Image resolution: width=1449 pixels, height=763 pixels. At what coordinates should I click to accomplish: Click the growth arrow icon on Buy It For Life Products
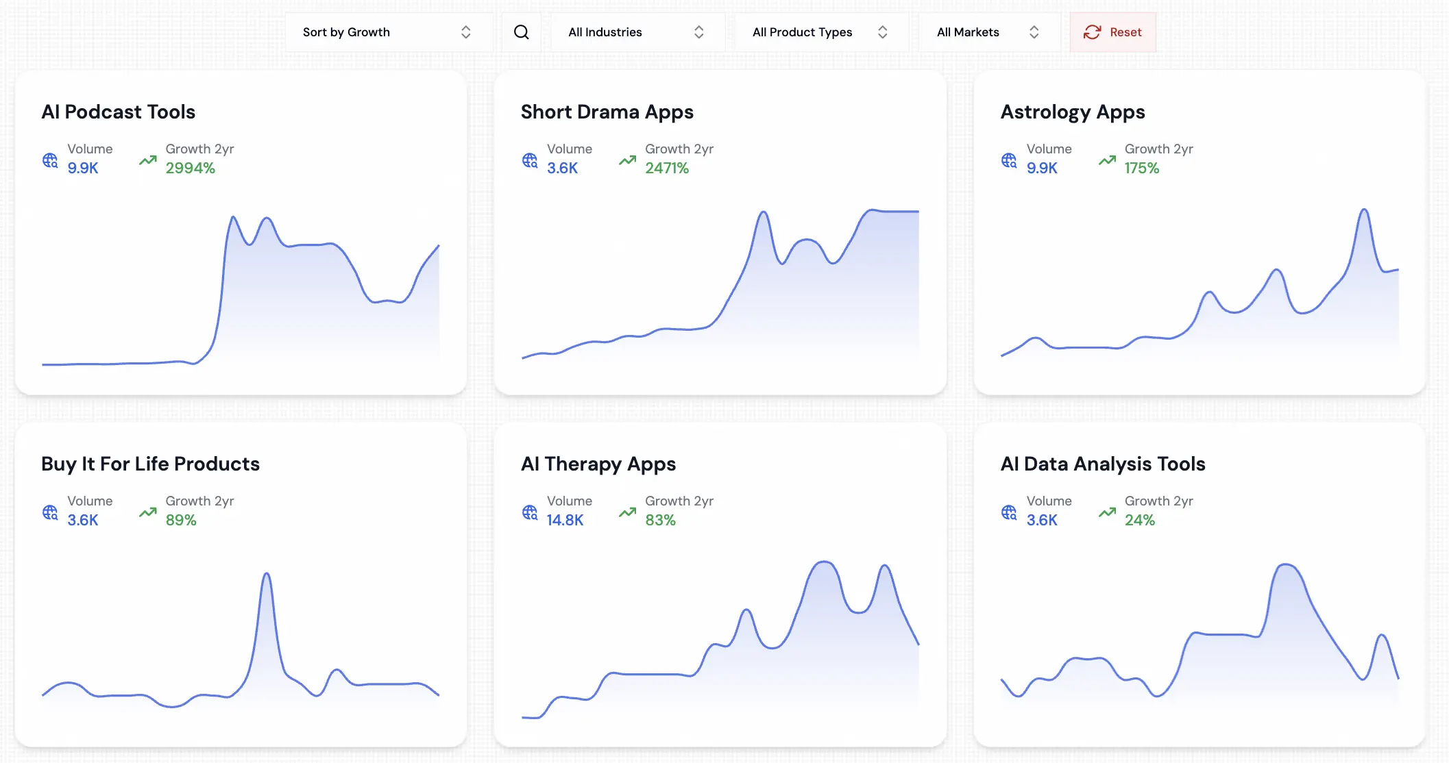pos(147,512)
